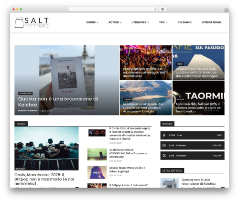Click the Kolchoz thumbnail in Ultimi Articoli
Screen dimensions: 239x202
170,183
